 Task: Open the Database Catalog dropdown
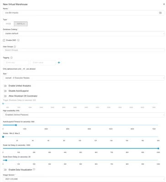[84, 34]
